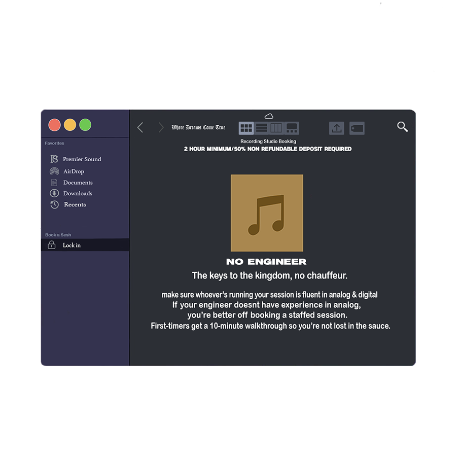This screenshot has height=460, width=460.
Task: Open Premier Sound in Favorites
Action: click(x=81, y=159)
